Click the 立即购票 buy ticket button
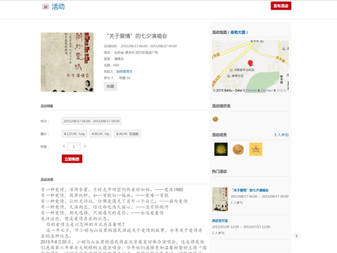337x253 pixels. coord(72,159)
